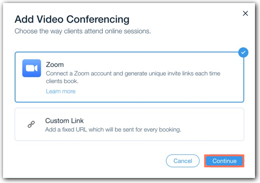Click the Connect a Zoom account description
Screen dimensions: 260x183
pyautogui.click(x=133, y=77)
